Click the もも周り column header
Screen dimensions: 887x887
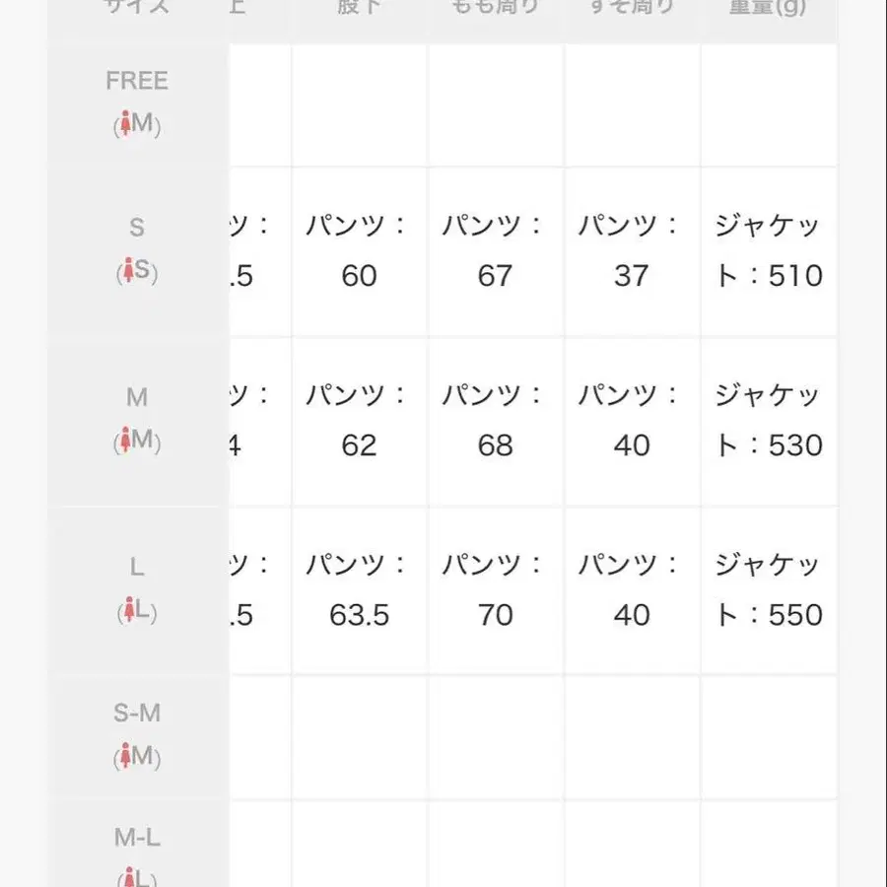pyautogui.click(x=495, y=8)
